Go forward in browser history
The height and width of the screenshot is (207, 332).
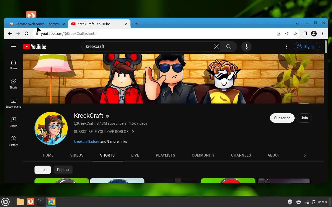(x=18, y=33)
